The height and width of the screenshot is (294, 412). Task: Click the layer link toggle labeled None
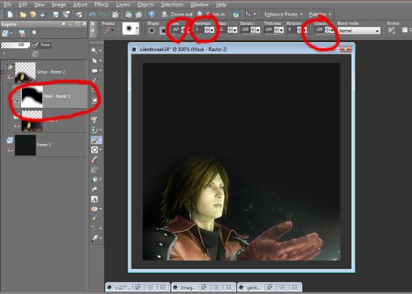42,45
